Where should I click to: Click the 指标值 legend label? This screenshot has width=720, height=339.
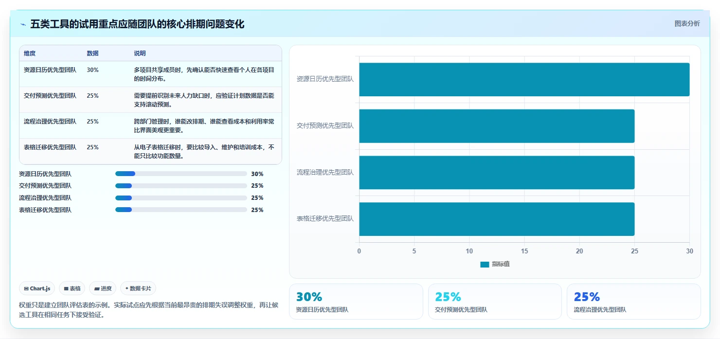click(501, 264)
